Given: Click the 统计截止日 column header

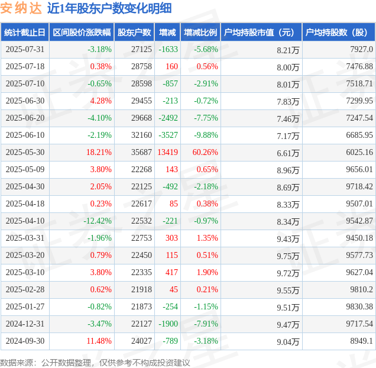Looking at the screenshot, I should click(25, 32).
